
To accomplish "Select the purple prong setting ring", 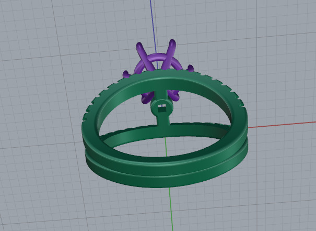I will tap(158, 58).
